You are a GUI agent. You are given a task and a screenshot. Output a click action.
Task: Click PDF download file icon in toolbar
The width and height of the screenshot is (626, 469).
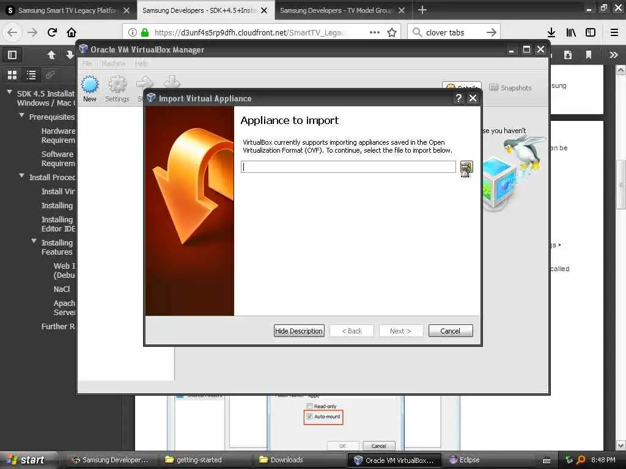point(568,54)
